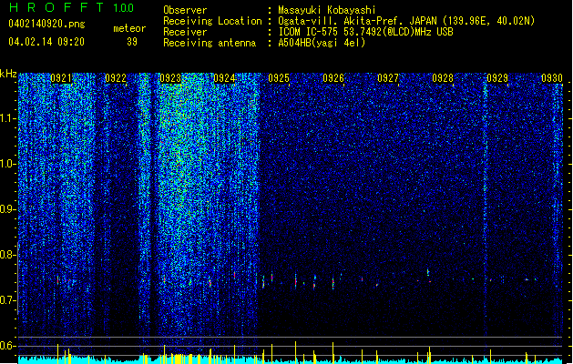Click the kHz axis unit label

pos(8,74)
